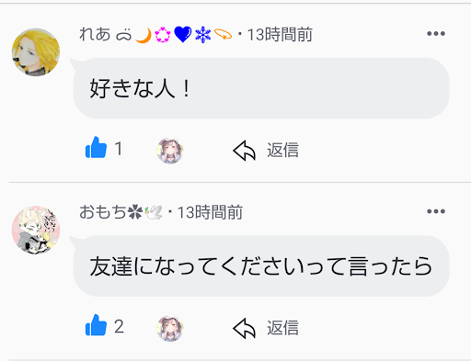The image size is (471, 361).
Task: Open username おもち profile link
Action: pos(121,212)
